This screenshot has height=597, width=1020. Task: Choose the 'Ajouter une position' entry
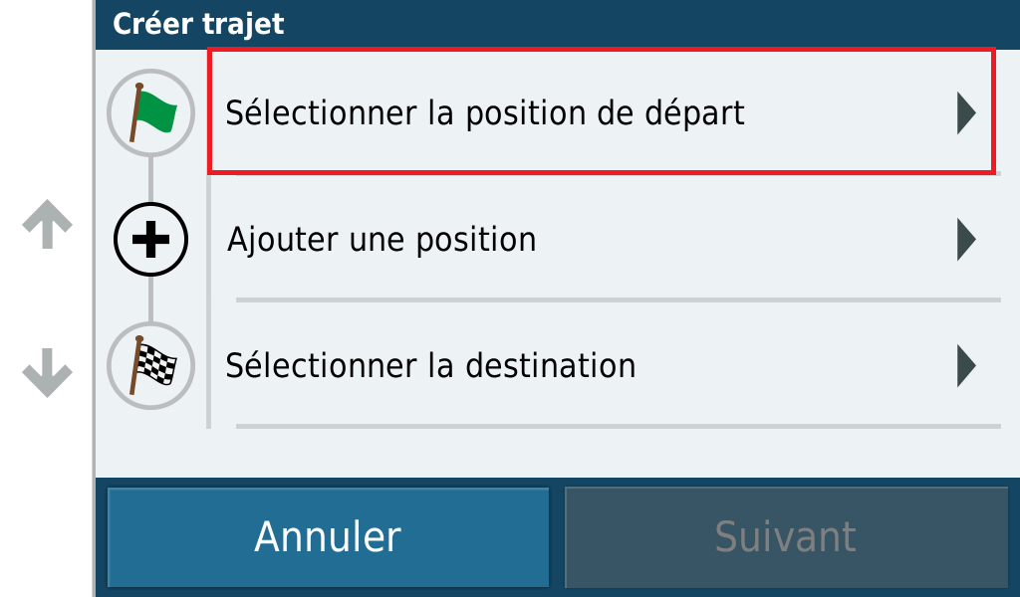605,239
